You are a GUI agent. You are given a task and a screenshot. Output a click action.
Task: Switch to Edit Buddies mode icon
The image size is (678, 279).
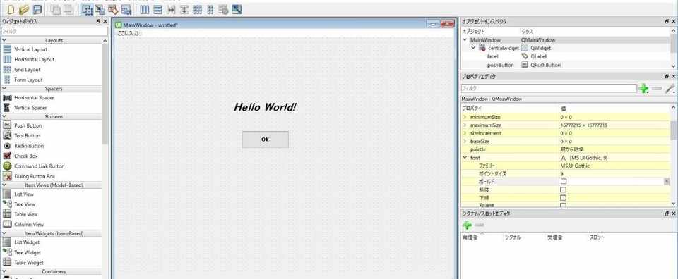113,9
